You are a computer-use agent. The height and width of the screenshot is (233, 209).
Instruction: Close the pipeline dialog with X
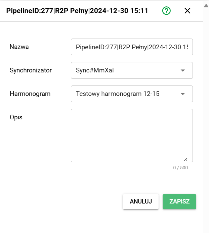tap(187, 11)
